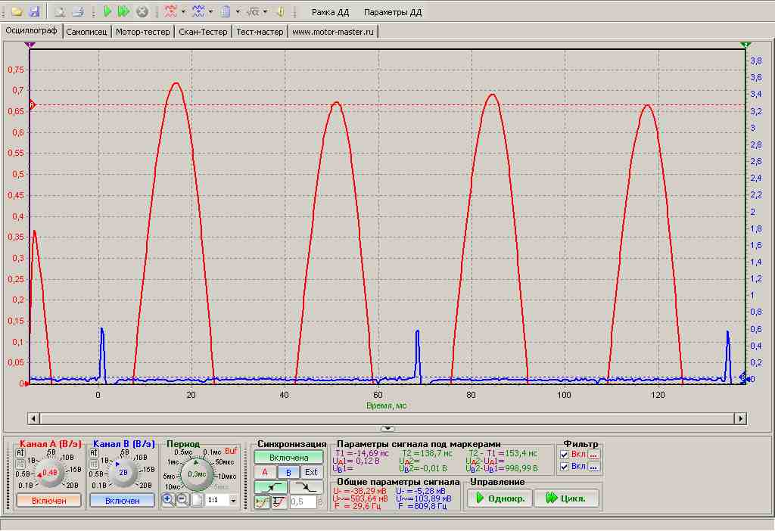Click the open file folder icon
The height and width of the screenshot is (531, 775).
(16, 12)
